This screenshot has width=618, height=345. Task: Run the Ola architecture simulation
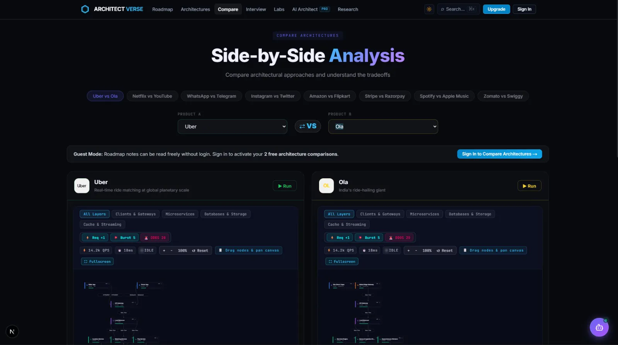click(x=529, y=186)
